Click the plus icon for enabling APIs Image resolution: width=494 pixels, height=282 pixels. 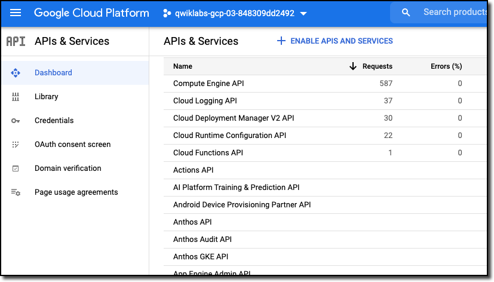coord(281,41)
